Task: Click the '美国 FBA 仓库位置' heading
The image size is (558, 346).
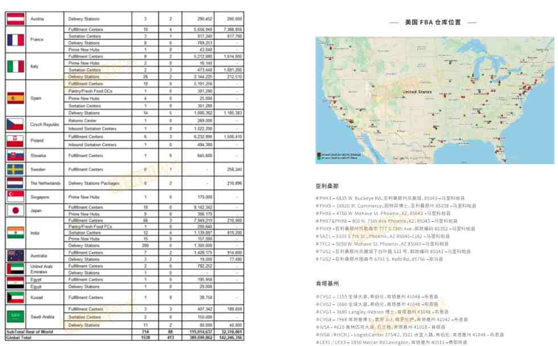Action: coord(433,22)
